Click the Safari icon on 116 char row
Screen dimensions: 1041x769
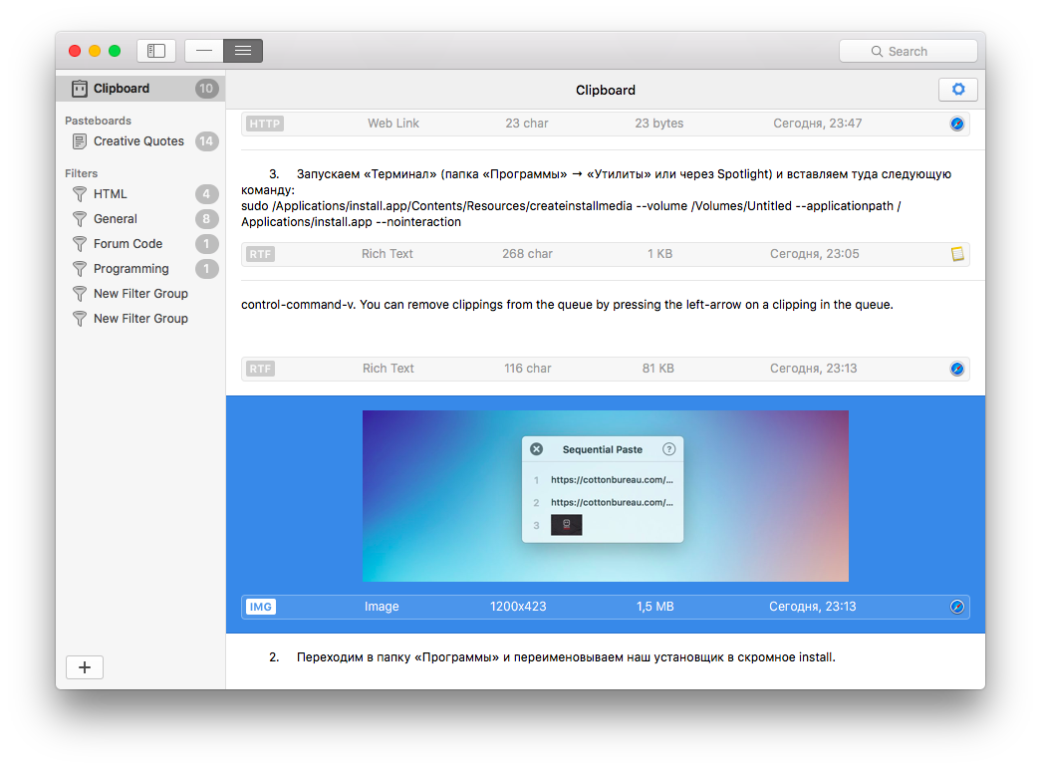(956, 369)
